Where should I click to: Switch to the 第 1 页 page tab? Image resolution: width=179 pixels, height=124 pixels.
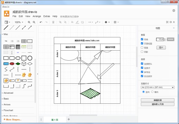click(x=55, y=120)
